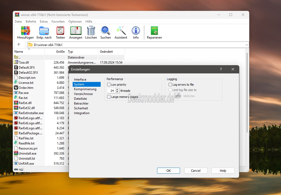Click the Entp. nach extract icon
The width and height of the screenshot is (281, 195).
coord(44,31)
